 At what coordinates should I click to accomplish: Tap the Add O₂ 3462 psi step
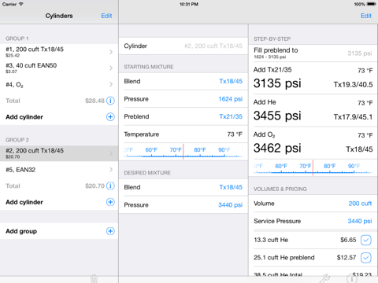pos(313,143)
